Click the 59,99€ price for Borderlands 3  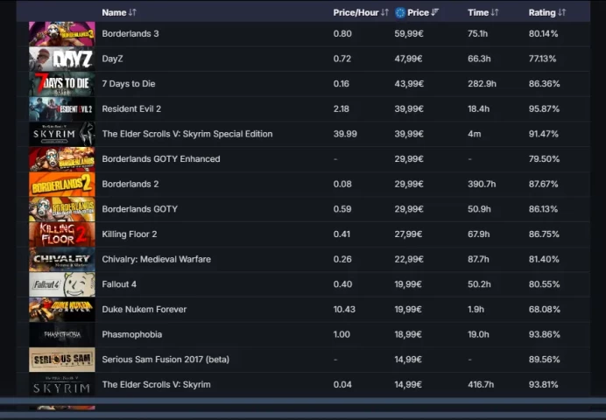[409, 34]
